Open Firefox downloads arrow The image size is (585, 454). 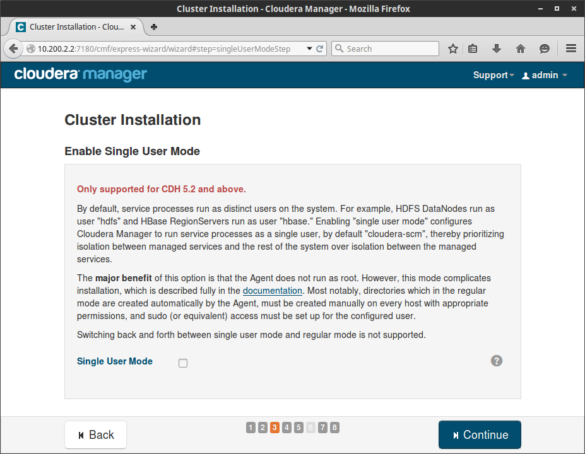click(497, 49)
